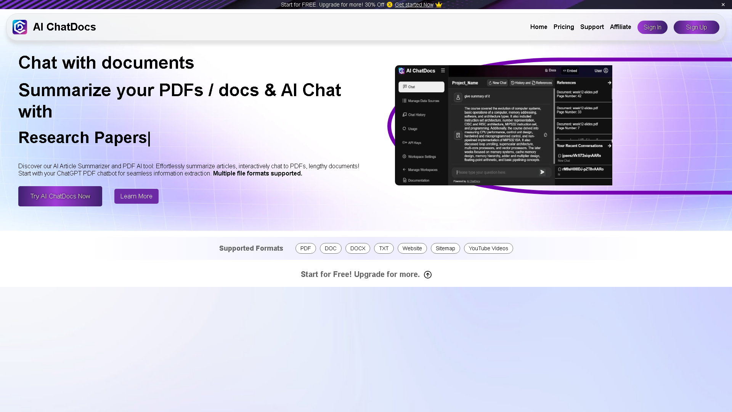Click the Learn More button
Image resolution: width=732 pixels, height=412 pixels.
coord(136,196)
